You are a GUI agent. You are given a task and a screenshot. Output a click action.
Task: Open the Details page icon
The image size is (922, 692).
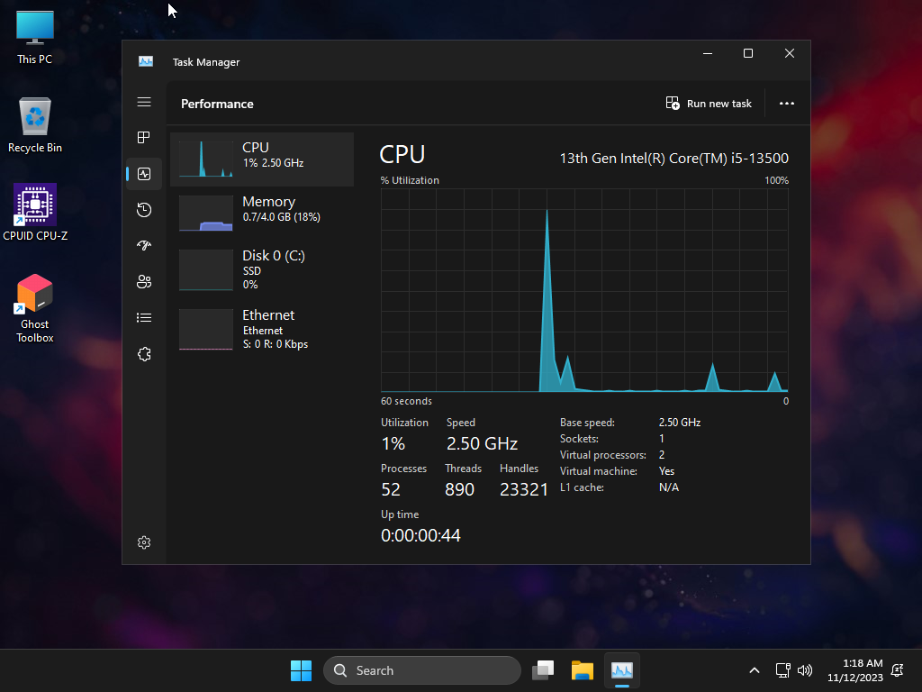(144, 318)
